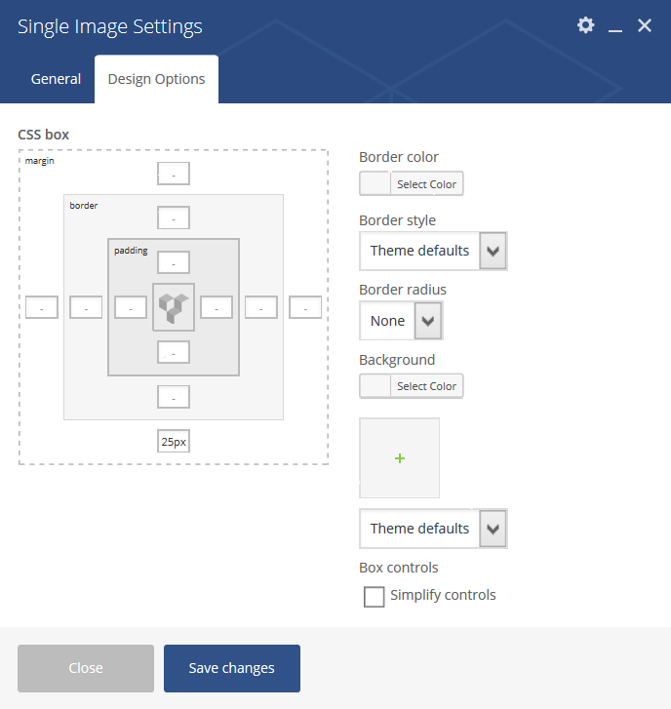Focus the padding top input field
The height and width of the screenshot is (709, 671).
click(174, 262)
